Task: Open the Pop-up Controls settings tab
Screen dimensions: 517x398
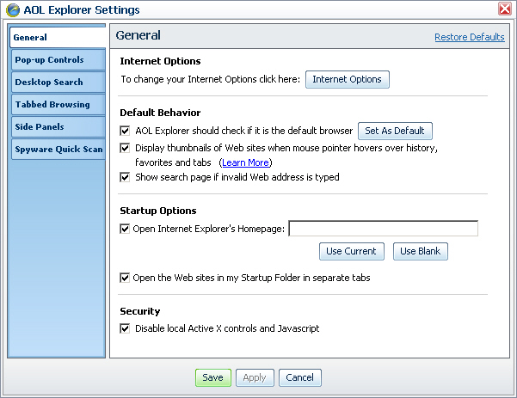Action: (x=58, y=59)
